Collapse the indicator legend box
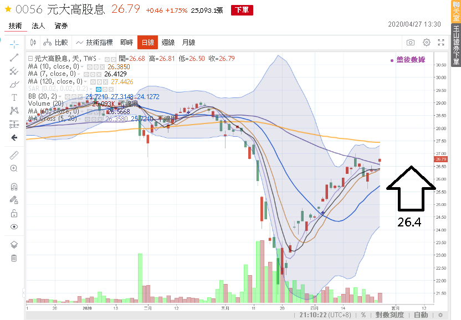This screenshot has width=461, height=320. point(30,59)
